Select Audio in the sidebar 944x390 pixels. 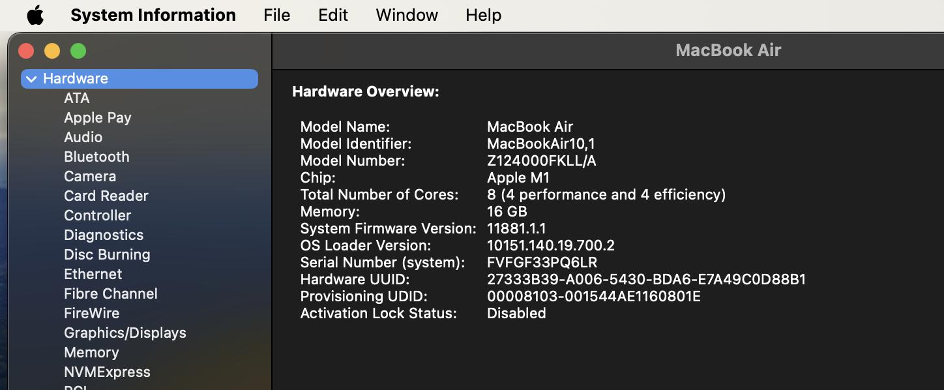(83, 137)
